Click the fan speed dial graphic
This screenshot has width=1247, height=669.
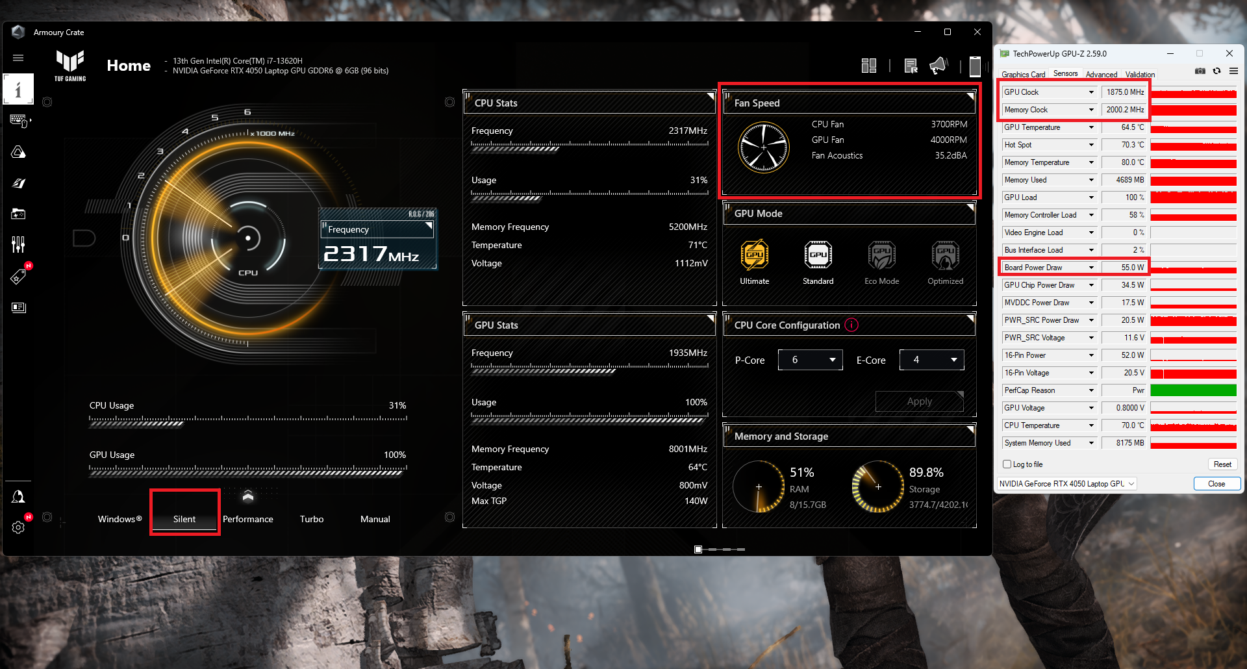pos(764,147)
